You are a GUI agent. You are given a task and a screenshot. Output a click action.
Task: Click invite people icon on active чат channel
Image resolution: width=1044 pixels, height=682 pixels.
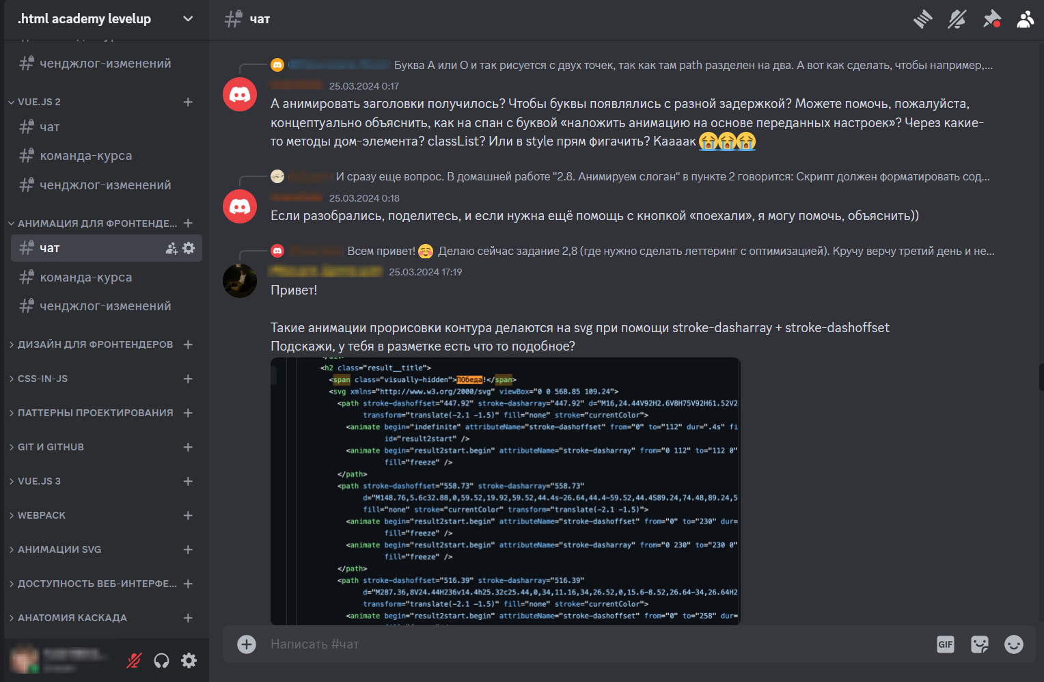coord(171,248)
